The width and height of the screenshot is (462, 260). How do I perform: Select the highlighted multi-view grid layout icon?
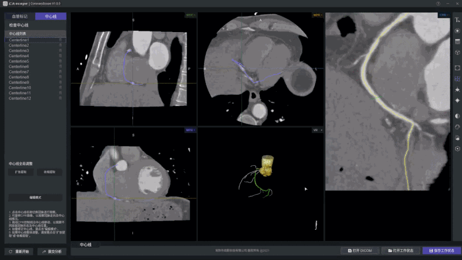pyautogui.click(x=457, y=79)
